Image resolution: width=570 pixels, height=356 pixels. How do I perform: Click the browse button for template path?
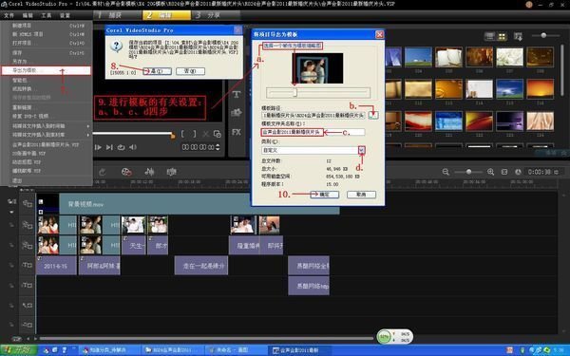pyautogui.click(x=373, y=115)
